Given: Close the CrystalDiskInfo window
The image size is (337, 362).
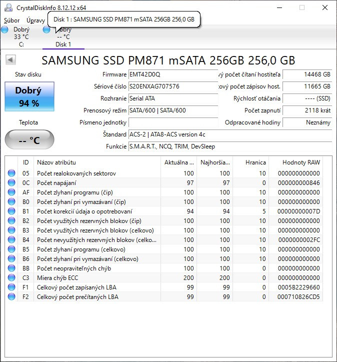Looking at the screenshot, I should (x=325, y=7).
